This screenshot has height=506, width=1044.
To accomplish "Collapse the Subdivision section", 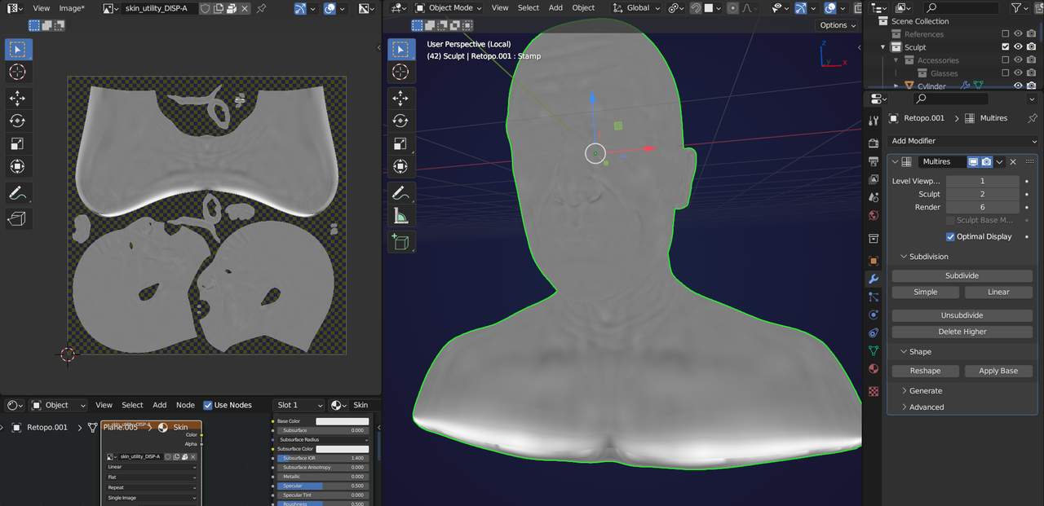I will [929, 257].
